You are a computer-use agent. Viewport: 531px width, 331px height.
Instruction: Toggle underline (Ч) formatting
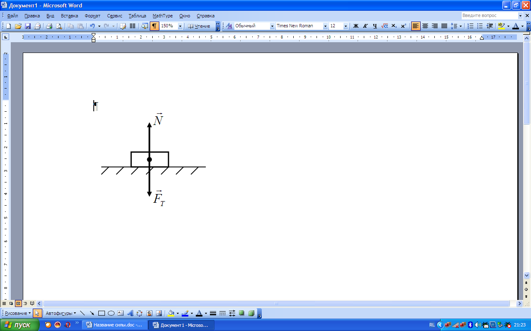click(375, 26)
